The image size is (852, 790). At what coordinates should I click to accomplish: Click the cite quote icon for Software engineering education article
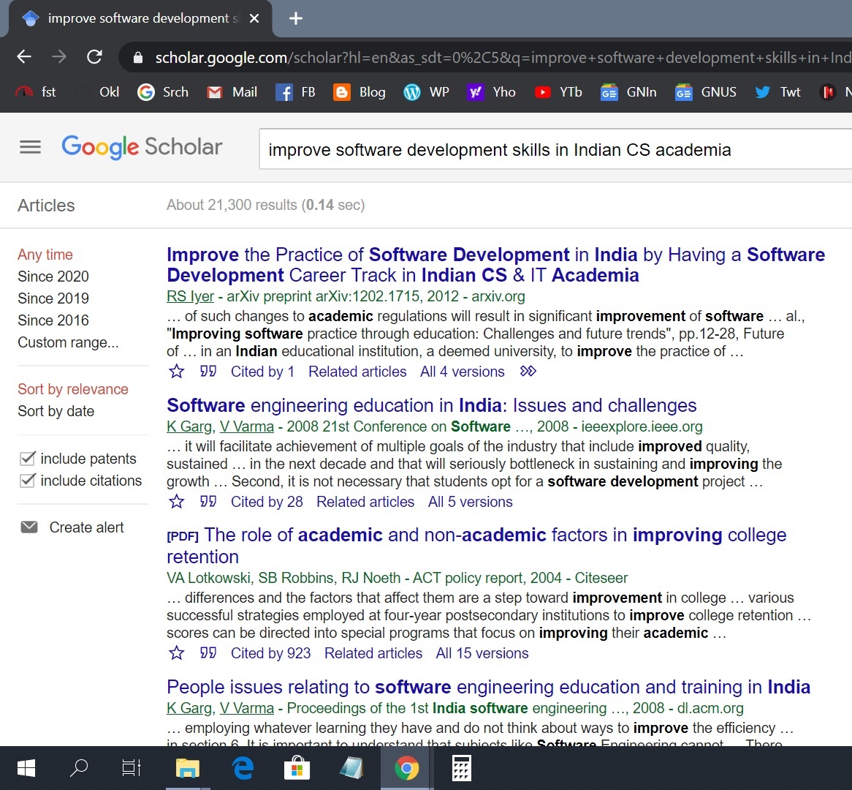[208, 502]
